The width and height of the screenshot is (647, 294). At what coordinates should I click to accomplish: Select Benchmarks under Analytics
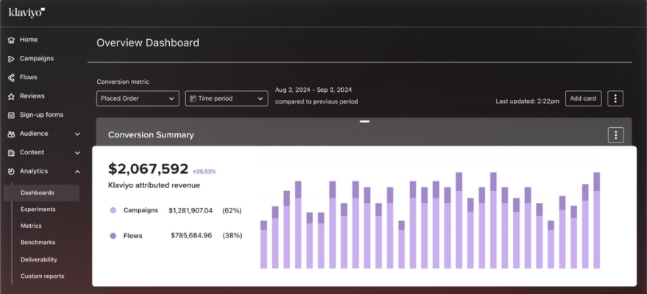point(38,243)
